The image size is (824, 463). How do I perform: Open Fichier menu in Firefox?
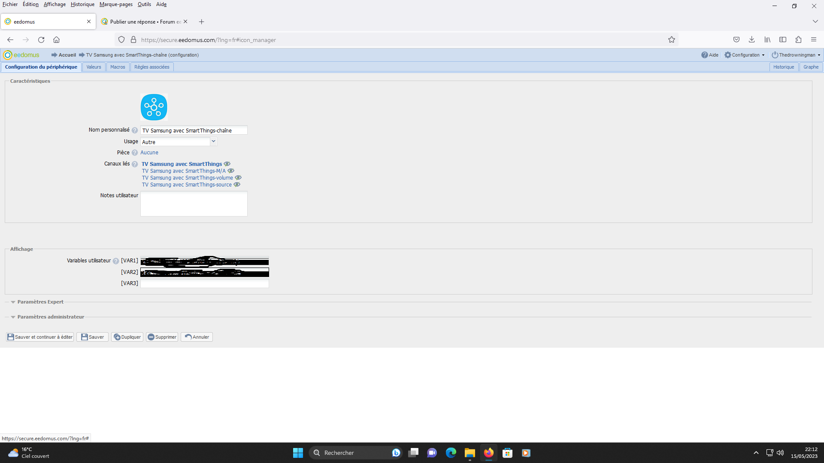10,4
